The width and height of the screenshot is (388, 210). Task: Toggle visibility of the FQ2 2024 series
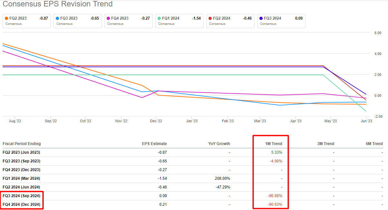(x=230, y=21)
